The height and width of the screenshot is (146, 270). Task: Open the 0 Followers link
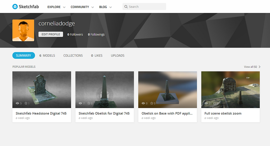coord(75,34)
